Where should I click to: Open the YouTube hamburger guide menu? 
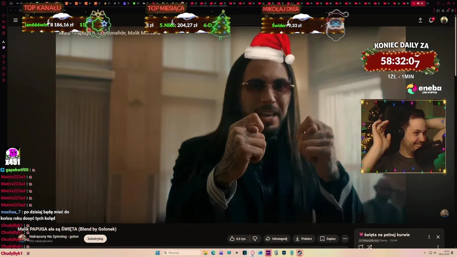click(15, 20)
